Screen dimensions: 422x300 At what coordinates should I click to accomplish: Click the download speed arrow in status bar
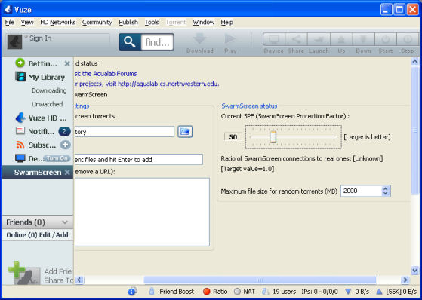click(x=348, y=292)
